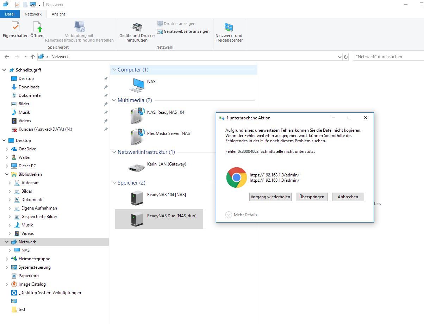Open the Datei menu

[x=10, y=14]
